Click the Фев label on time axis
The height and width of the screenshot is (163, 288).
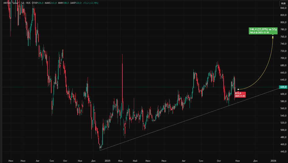point(120,161)
